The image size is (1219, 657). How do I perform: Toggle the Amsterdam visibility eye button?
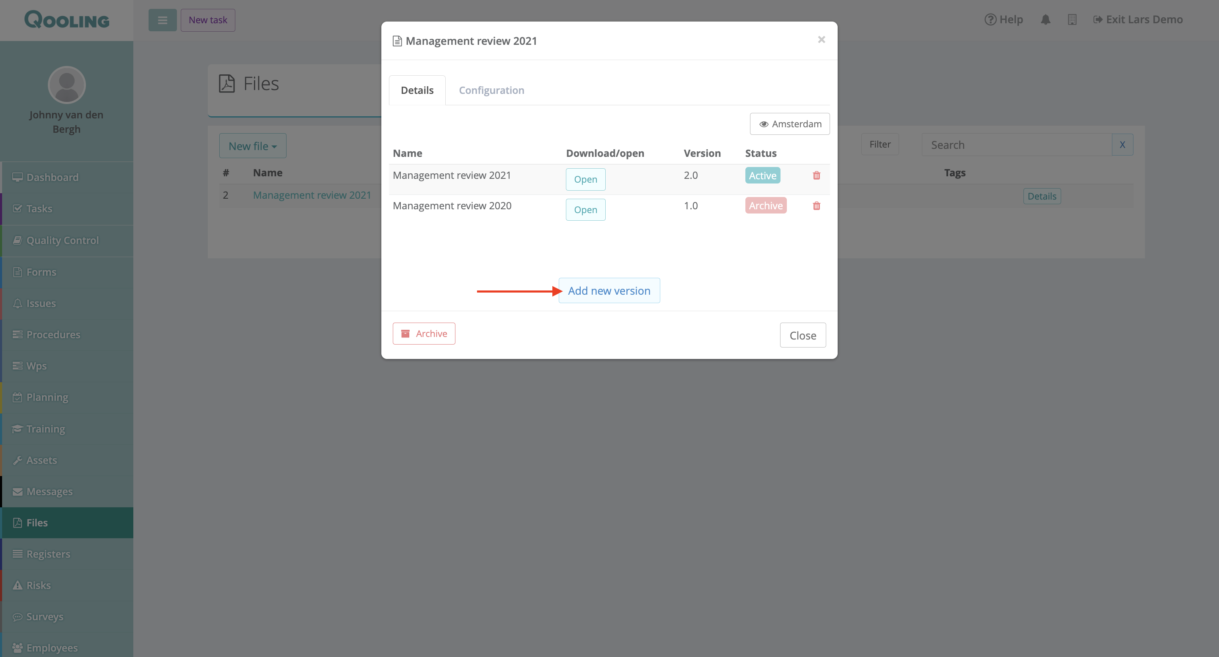coord(789,124)
